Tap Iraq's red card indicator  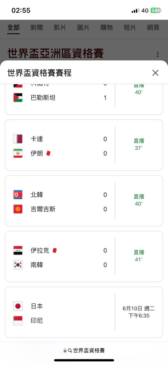pyautogui.click(x=55, y=250)
